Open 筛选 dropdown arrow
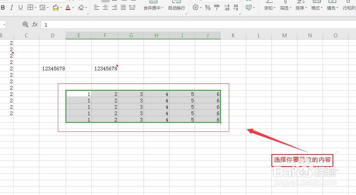 pyautogui.click(x=290, y=8)
